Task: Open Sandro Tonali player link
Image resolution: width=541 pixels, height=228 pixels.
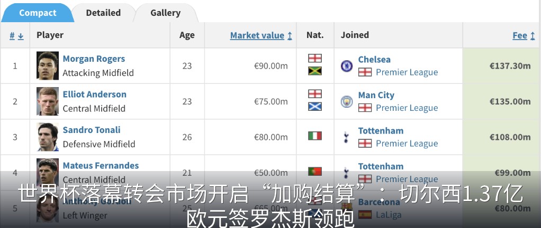Action: point(92,130)
